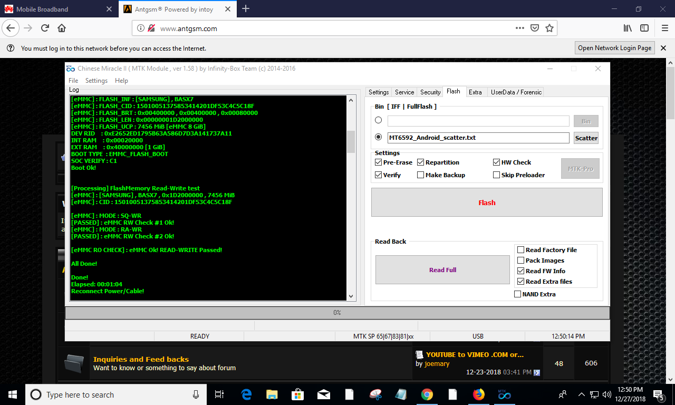
Task: Switch to the Settings tab
Action: [379, 92]
